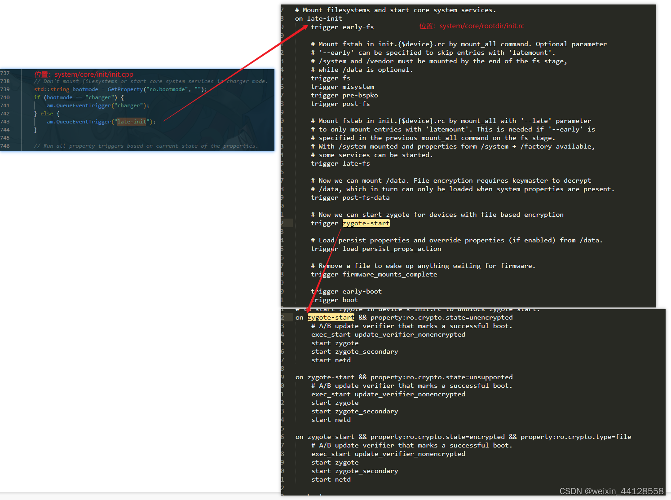Click the 'trigger fs' line

click(331, 78)
